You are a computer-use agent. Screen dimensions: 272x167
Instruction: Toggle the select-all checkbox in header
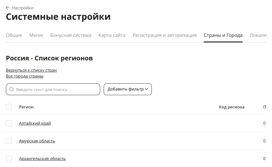(9, 107)
